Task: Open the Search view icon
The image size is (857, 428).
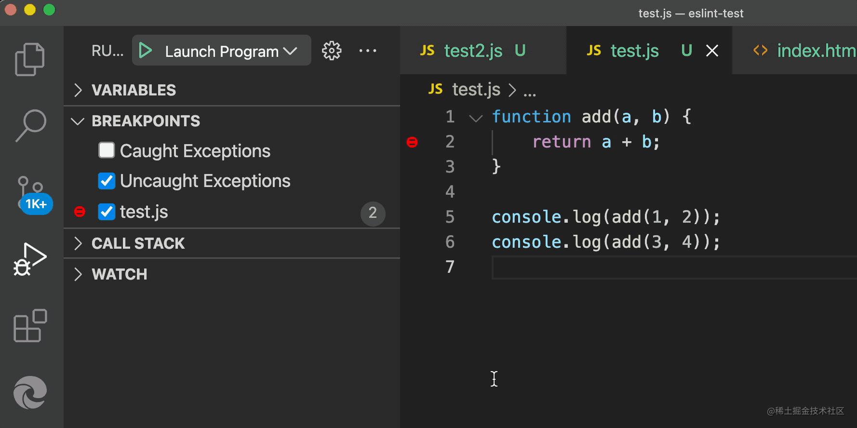Action: point(31,125)
